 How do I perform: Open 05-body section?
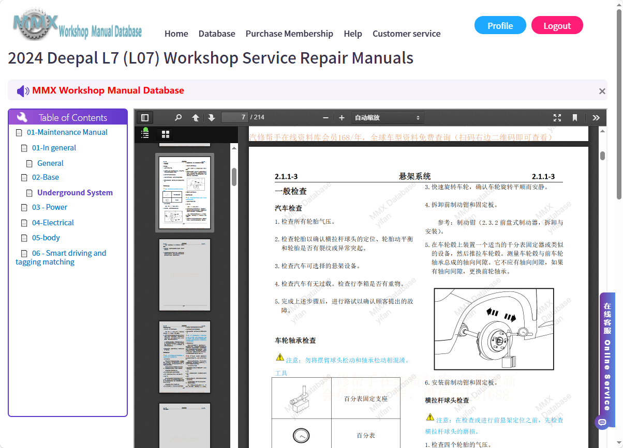pyautogui.click(x=46, y=238)
